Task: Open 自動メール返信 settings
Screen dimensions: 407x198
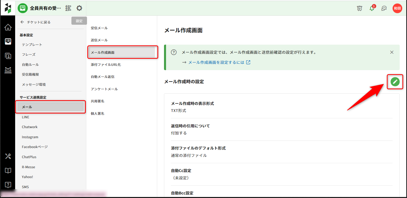Action: (102, 77)
